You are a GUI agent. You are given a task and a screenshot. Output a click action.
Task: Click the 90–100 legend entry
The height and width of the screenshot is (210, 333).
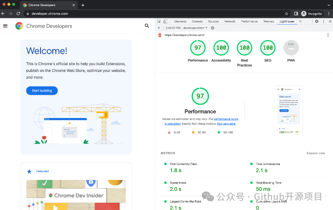(225, 133)
